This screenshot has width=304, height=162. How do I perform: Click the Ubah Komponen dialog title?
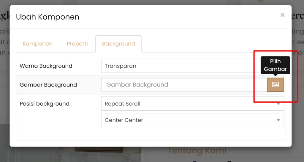[47, 17]
